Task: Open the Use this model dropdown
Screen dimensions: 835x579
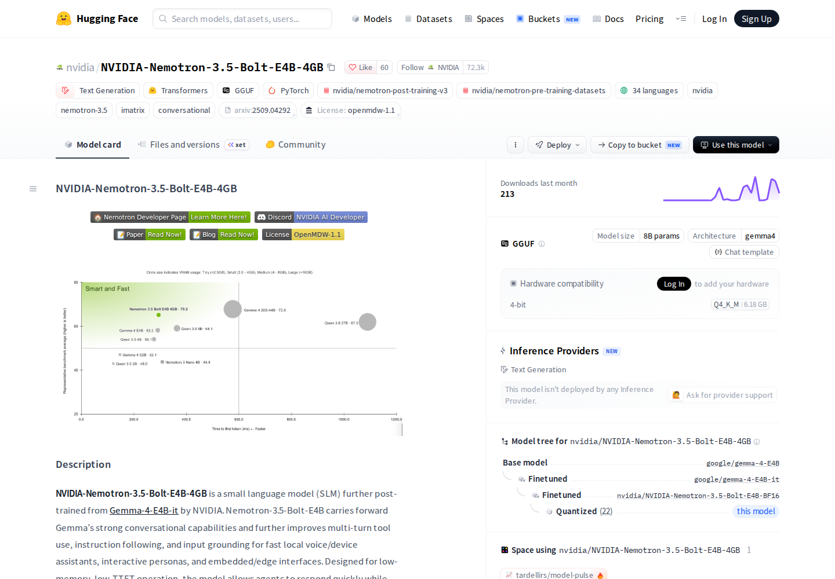Action: click(x=736, y=145)
